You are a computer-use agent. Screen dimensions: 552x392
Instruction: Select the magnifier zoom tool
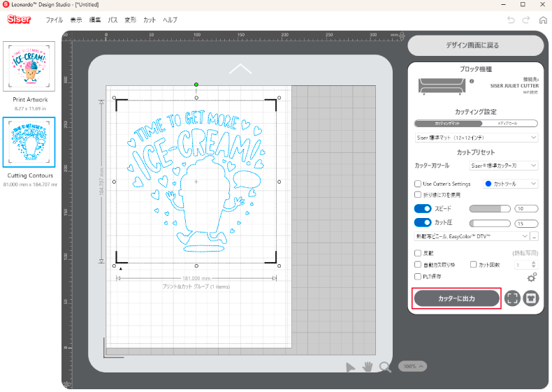coord(385,368)
